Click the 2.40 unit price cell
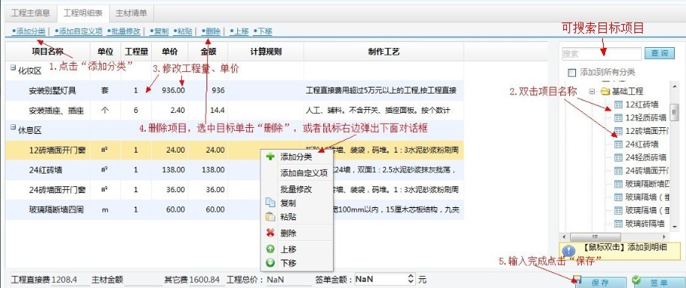This screenshot has height=288, width=686. point(177,110)
